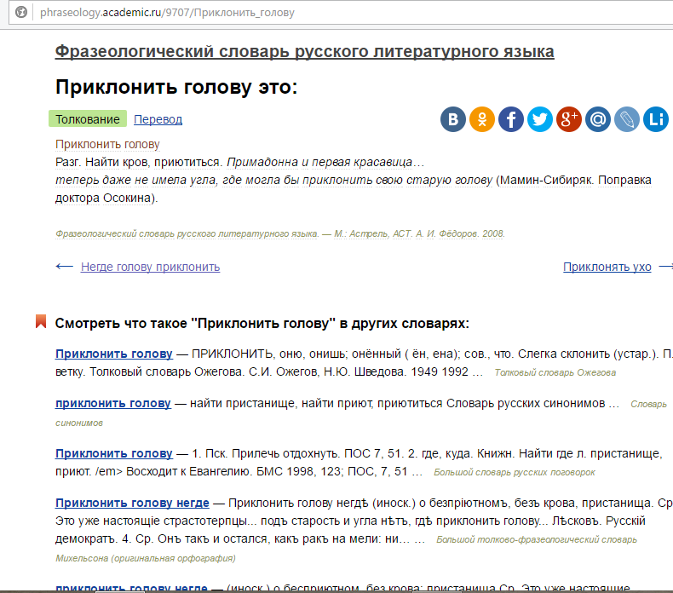This screenshot has width=673, height=593.
Task: Click the red bookmark icon beside 'Смотреть что такое'
Action: (40, 322)
